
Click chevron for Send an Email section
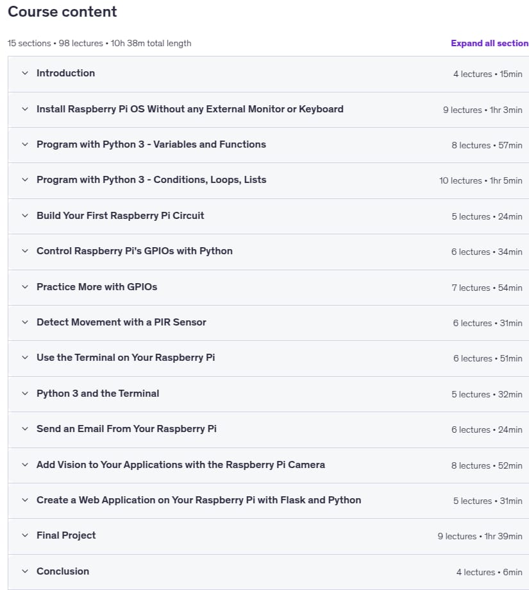pyautogui.click(x=25, y=429)
